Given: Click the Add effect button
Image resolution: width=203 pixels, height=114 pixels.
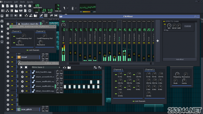Looking at the screenshot, I should pos(180,59).
